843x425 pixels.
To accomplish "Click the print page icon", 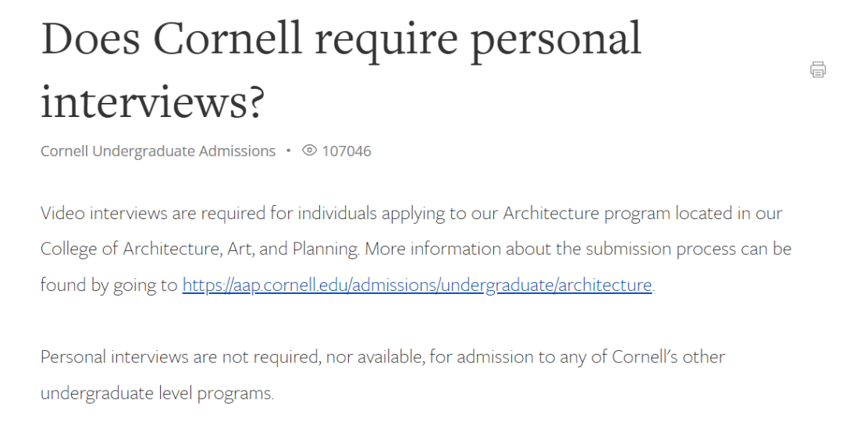I will [818, 69].
